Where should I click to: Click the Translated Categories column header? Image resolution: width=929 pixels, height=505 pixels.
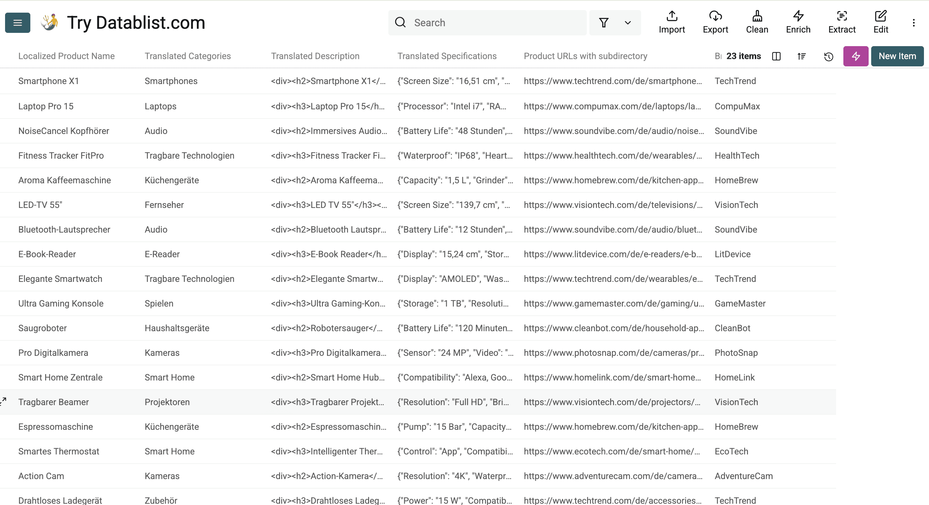[187, 56]
